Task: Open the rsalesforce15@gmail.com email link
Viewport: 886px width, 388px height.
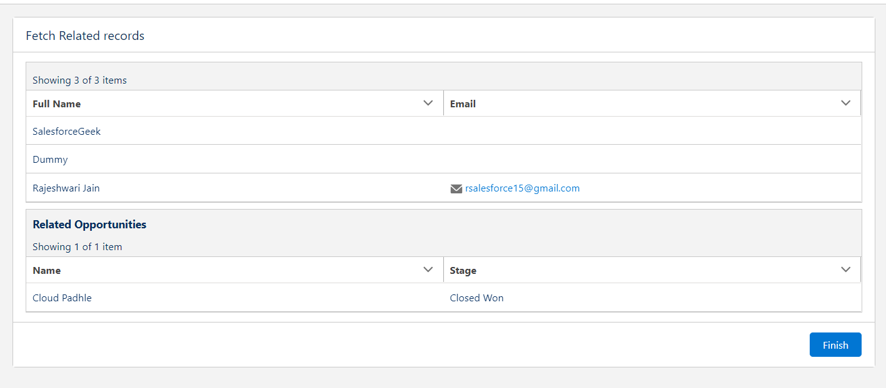Action: point(522,188)
